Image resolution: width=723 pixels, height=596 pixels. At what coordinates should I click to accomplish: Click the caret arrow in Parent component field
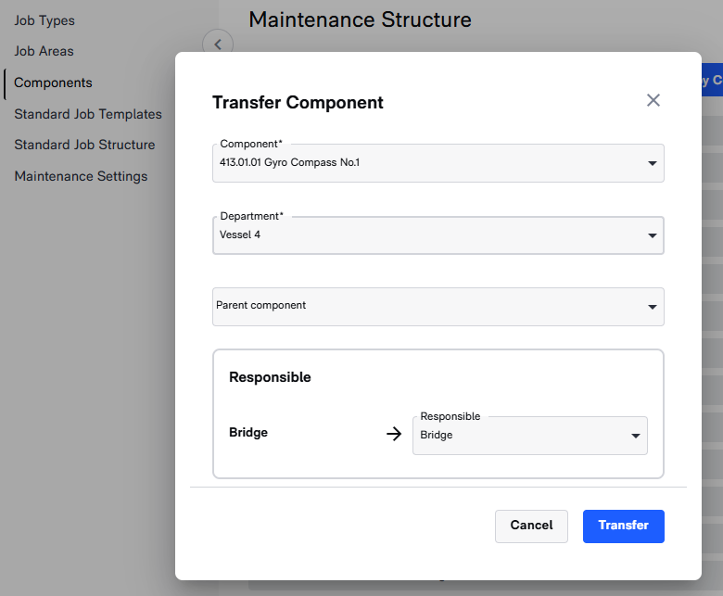[652, 307]
